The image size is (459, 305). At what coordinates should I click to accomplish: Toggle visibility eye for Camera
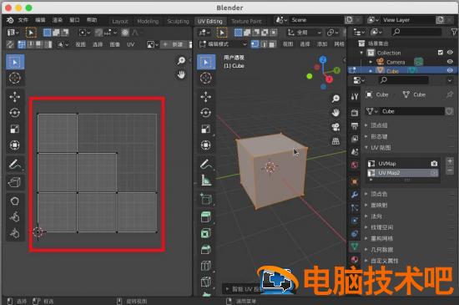(450, 62)
